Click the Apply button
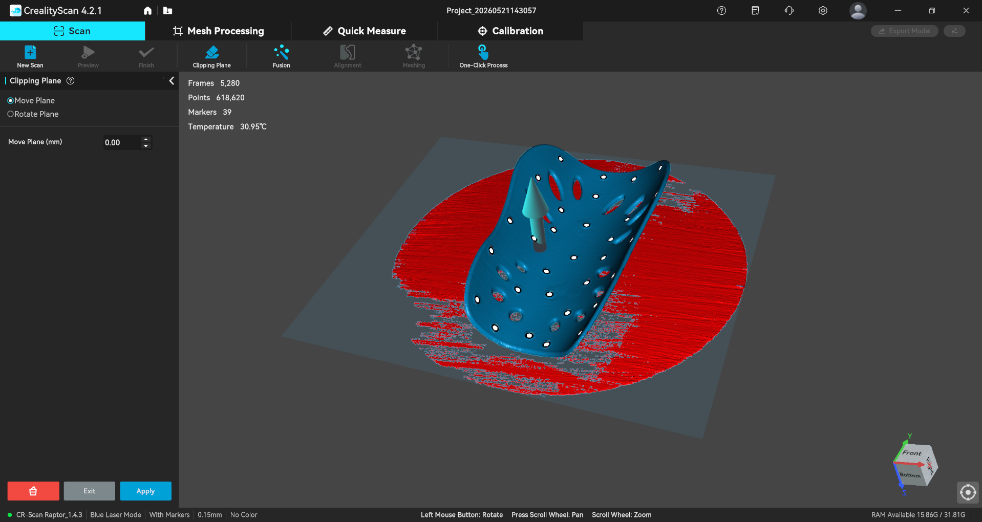The width and height of the screenshot is (982, 522). pyautogui.click(x=145, y=491)
